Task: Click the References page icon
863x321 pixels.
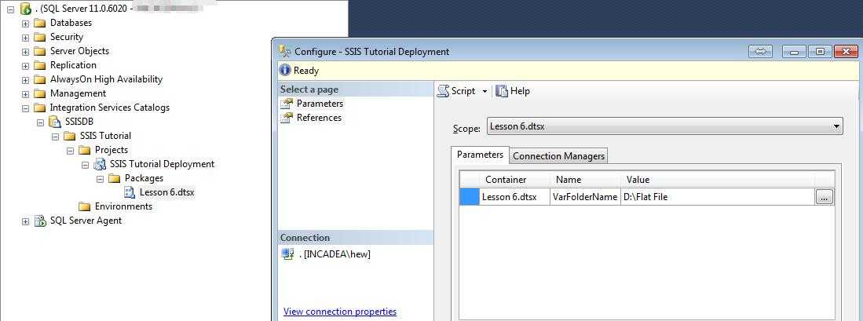Action: (x=287, y=118)
